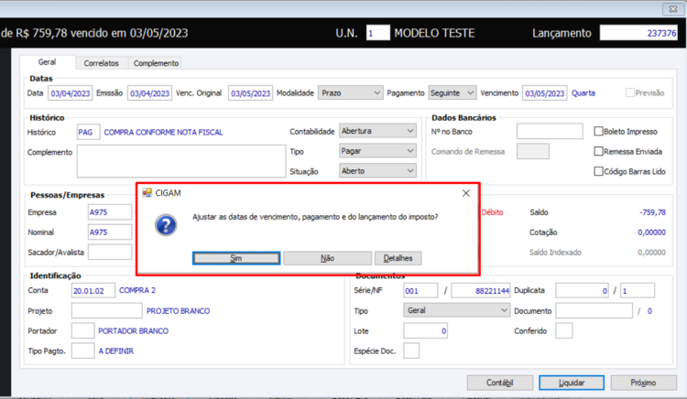Close the main window top-right X

pyautogui.click(x=673, y=9)
